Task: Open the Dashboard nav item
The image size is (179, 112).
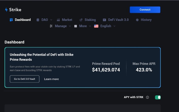Action: coord(23,20)
